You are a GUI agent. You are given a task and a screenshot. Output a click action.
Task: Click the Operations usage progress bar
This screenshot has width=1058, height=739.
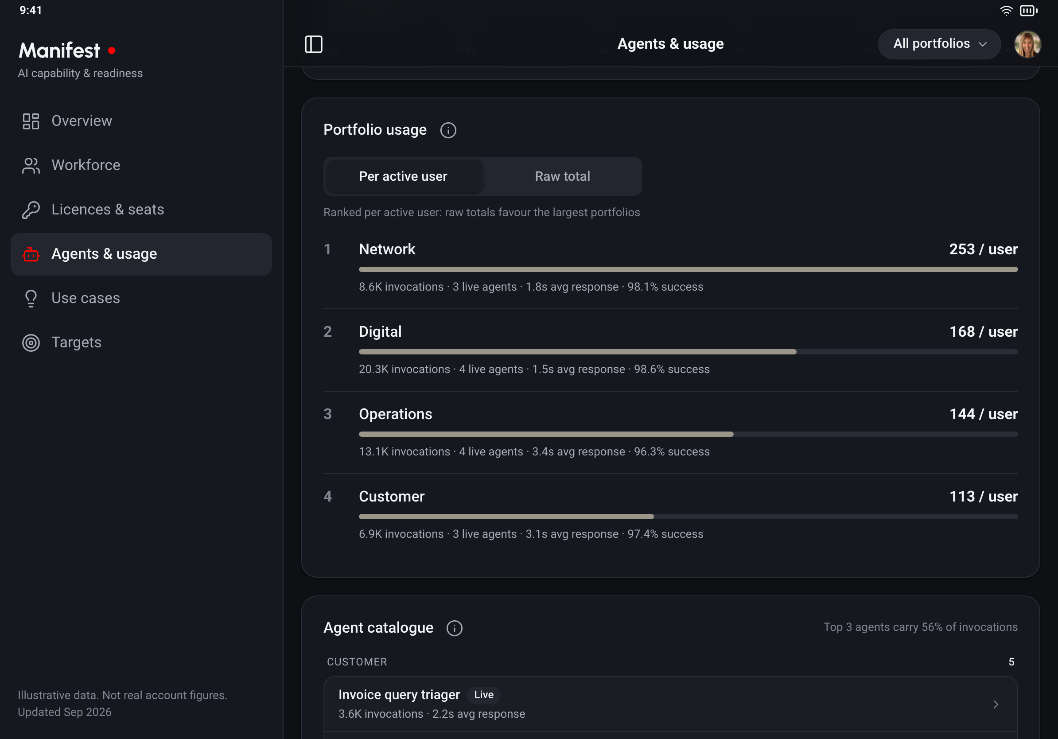[x=688, y=435]
